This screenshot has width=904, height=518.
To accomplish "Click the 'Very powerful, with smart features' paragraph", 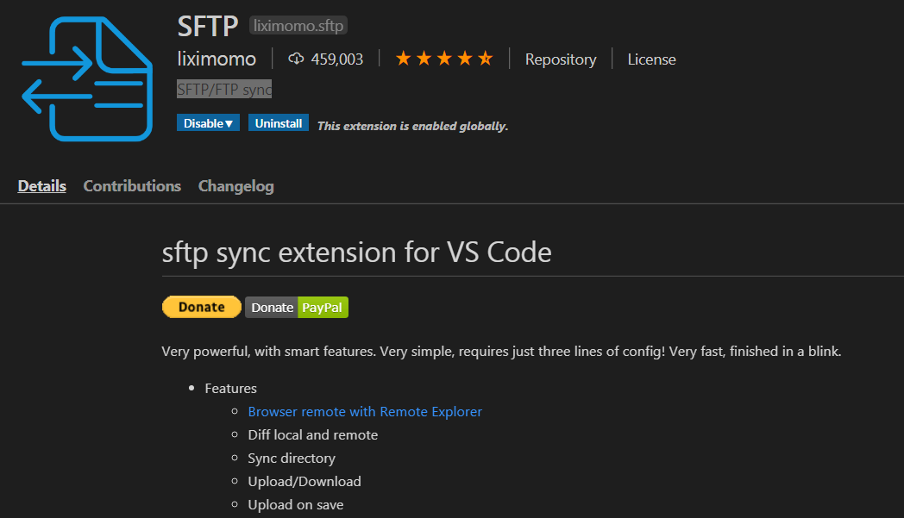I will point(501,351).
